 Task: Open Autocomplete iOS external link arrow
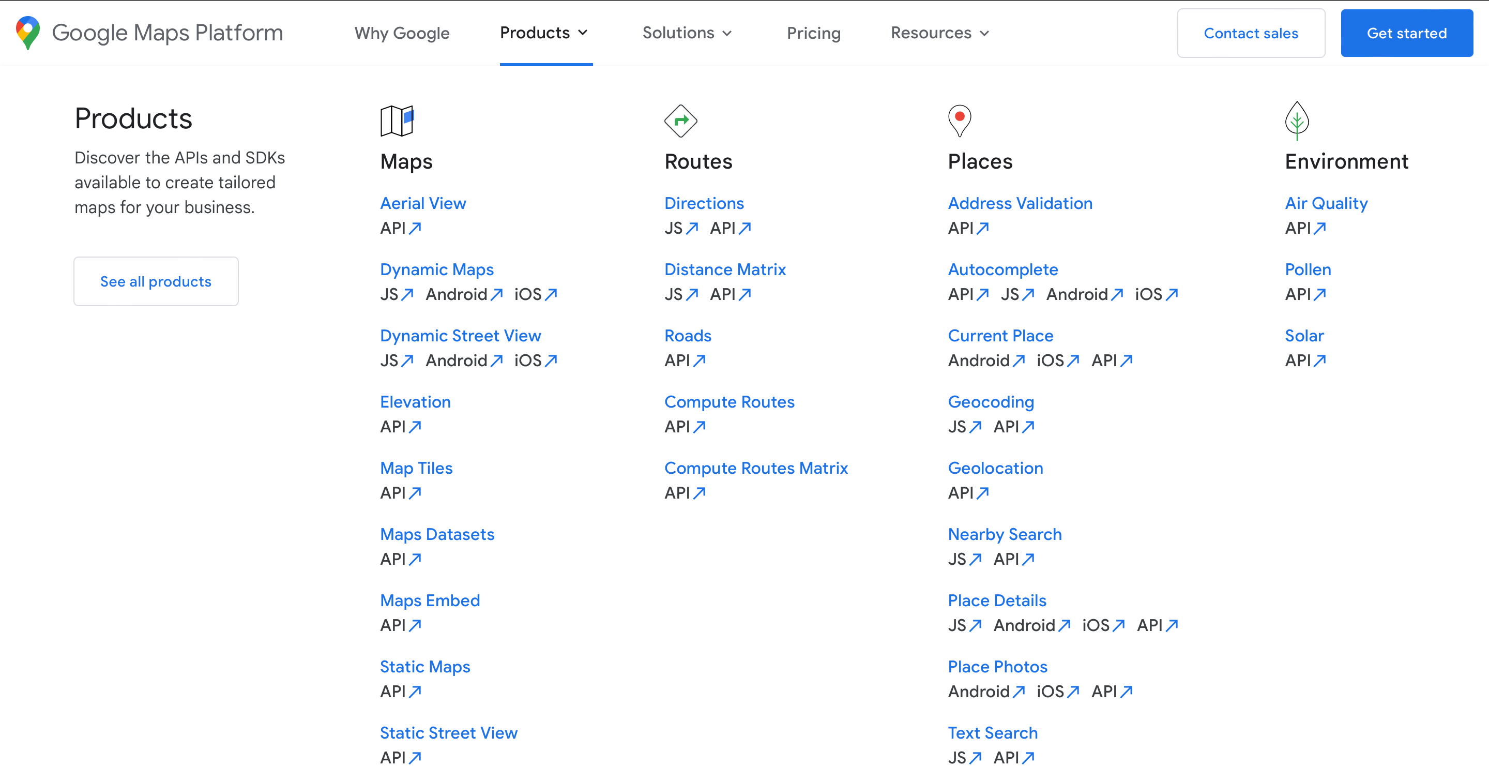[x=1171, y=294]
